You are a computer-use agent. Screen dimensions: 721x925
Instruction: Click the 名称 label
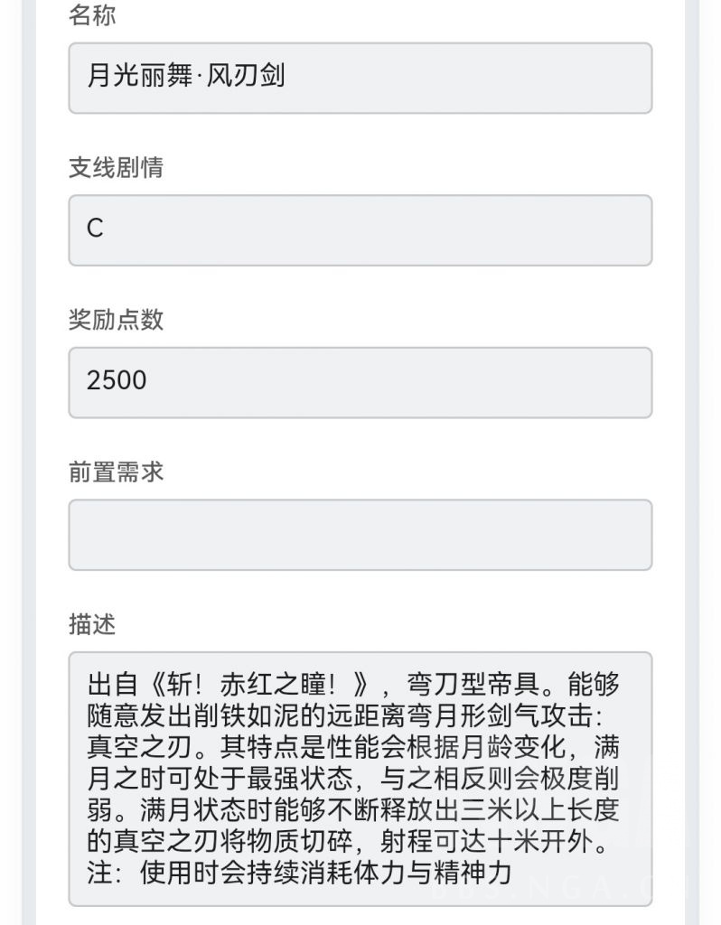tap(92, 14)
